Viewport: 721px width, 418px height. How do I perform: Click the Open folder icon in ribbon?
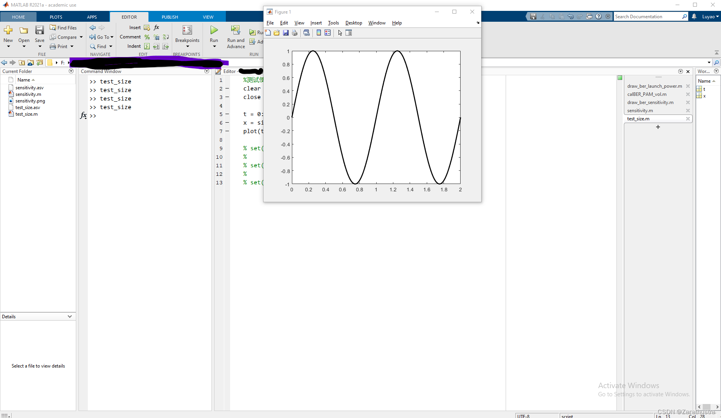point(24,30)
